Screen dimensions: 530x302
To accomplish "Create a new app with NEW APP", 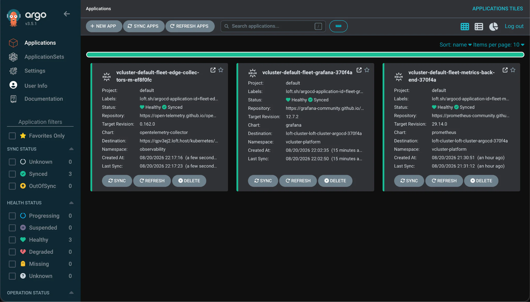I will click(x=104, y=26).
